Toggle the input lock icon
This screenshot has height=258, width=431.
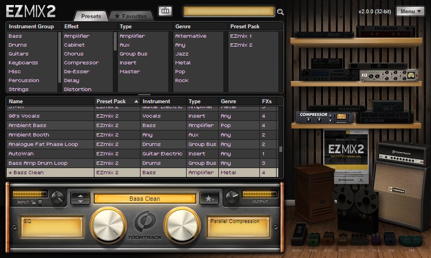[33, 203]
